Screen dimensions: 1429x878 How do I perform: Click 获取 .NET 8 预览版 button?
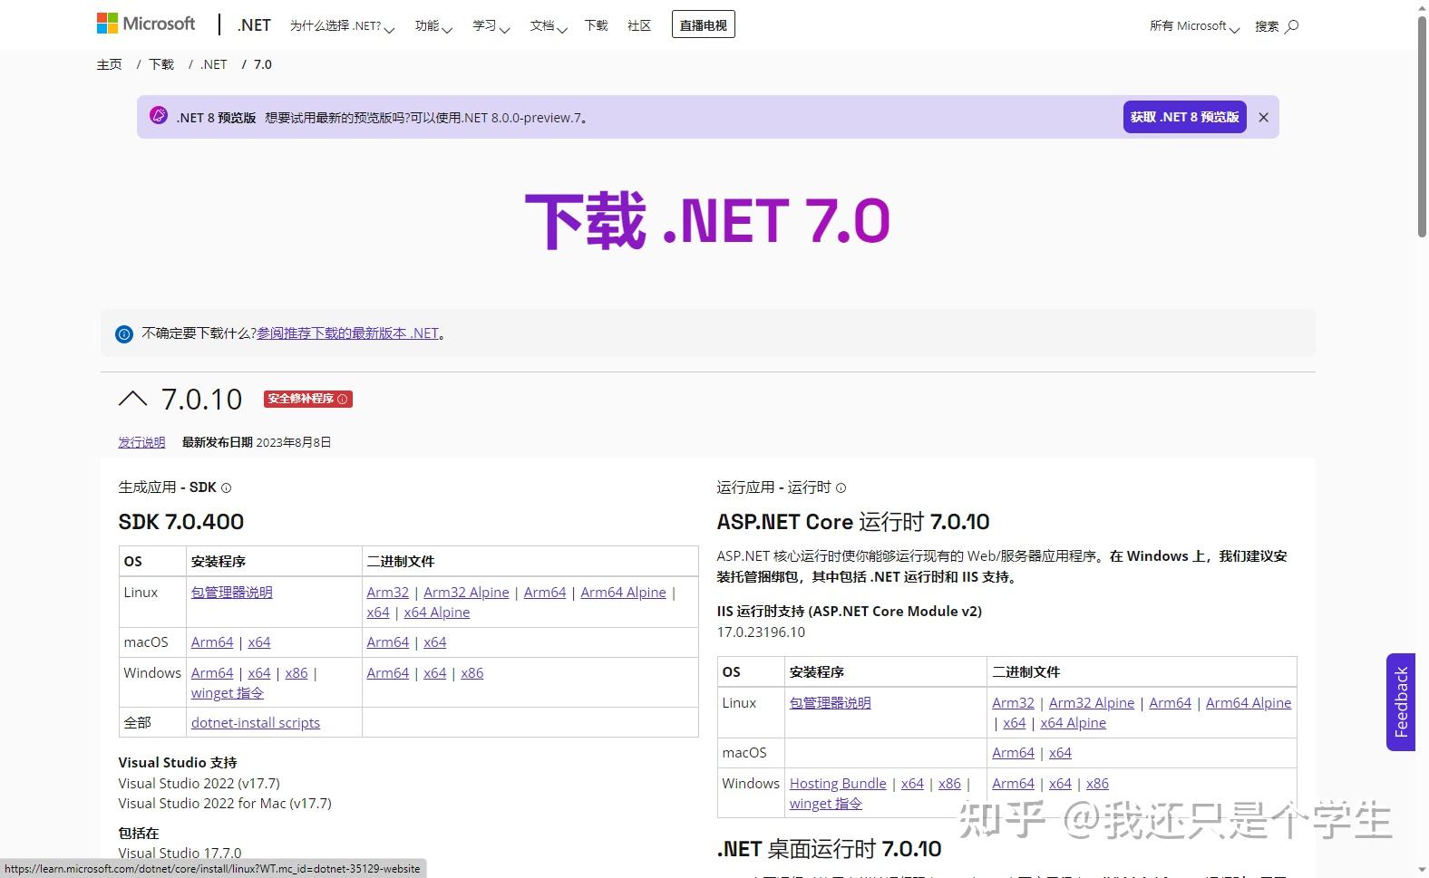[x=1184, y=117]
